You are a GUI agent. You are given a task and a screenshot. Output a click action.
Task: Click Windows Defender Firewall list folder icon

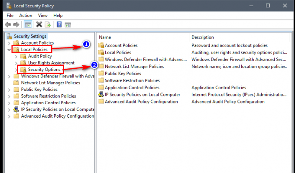[101, 59]
